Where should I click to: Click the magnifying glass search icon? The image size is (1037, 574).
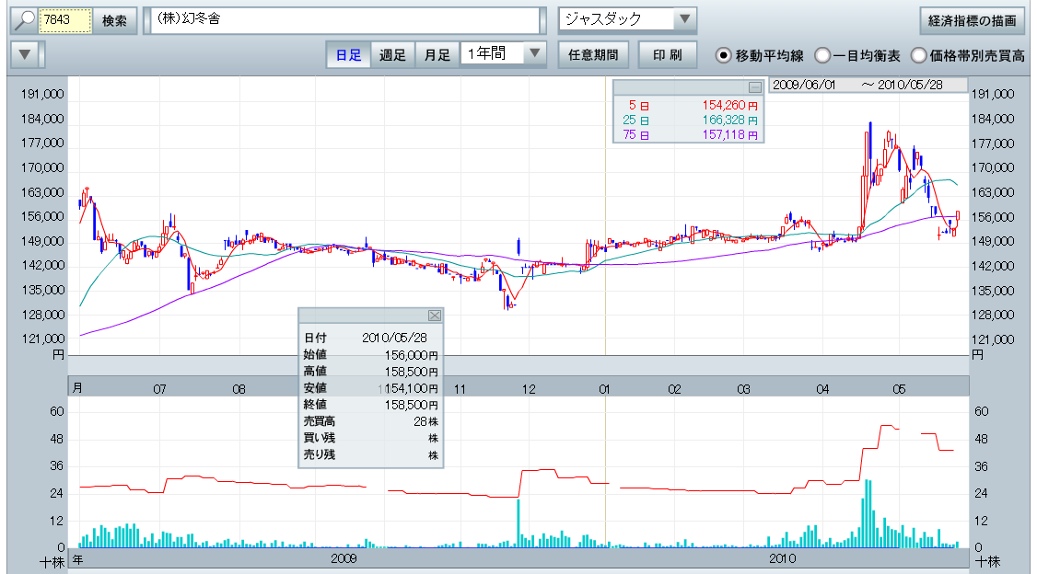(x=24, y=20)
